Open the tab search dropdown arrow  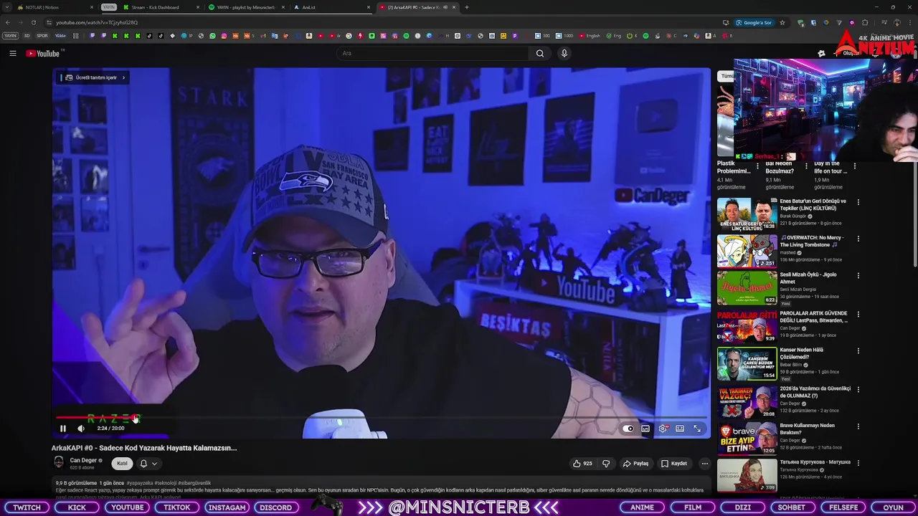pyautogui.click(x=7, y=7)
